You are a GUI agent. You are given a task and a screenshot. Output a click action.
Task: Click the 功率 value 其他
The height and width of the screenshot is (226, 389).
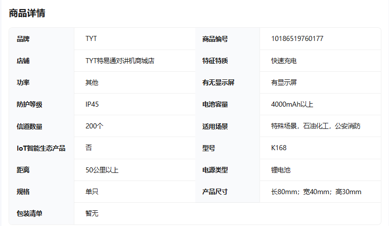pos(92,82)
